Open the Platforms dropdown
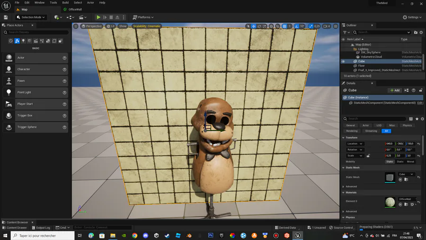 [143, 17]
